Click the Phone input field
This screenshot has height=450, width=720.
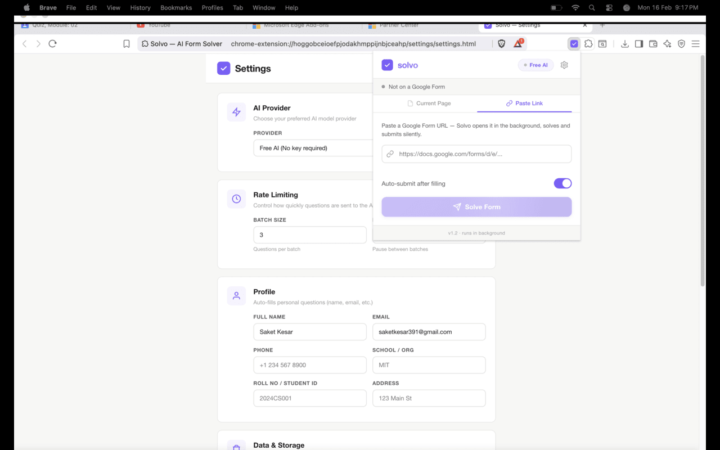pyautogui.click(x=310, y=365)
